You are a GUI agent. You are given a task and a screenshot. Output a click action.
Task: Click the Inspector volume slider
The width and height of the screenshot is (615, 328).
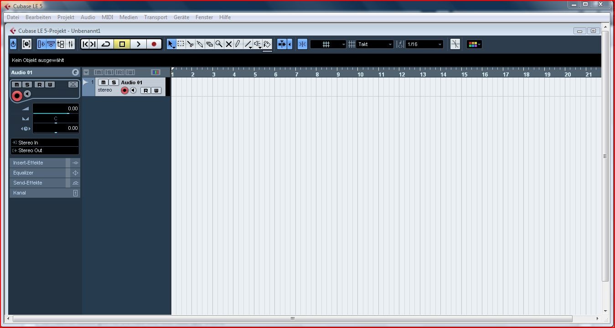pos(56,108)
